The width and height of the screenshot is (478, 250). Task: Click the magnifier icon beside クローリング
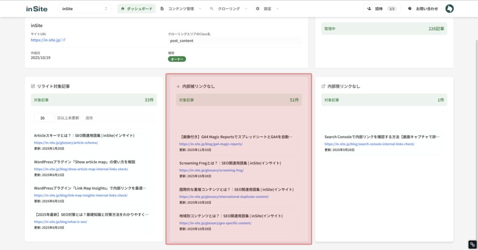pyautogui.click(x=211, y=8)
